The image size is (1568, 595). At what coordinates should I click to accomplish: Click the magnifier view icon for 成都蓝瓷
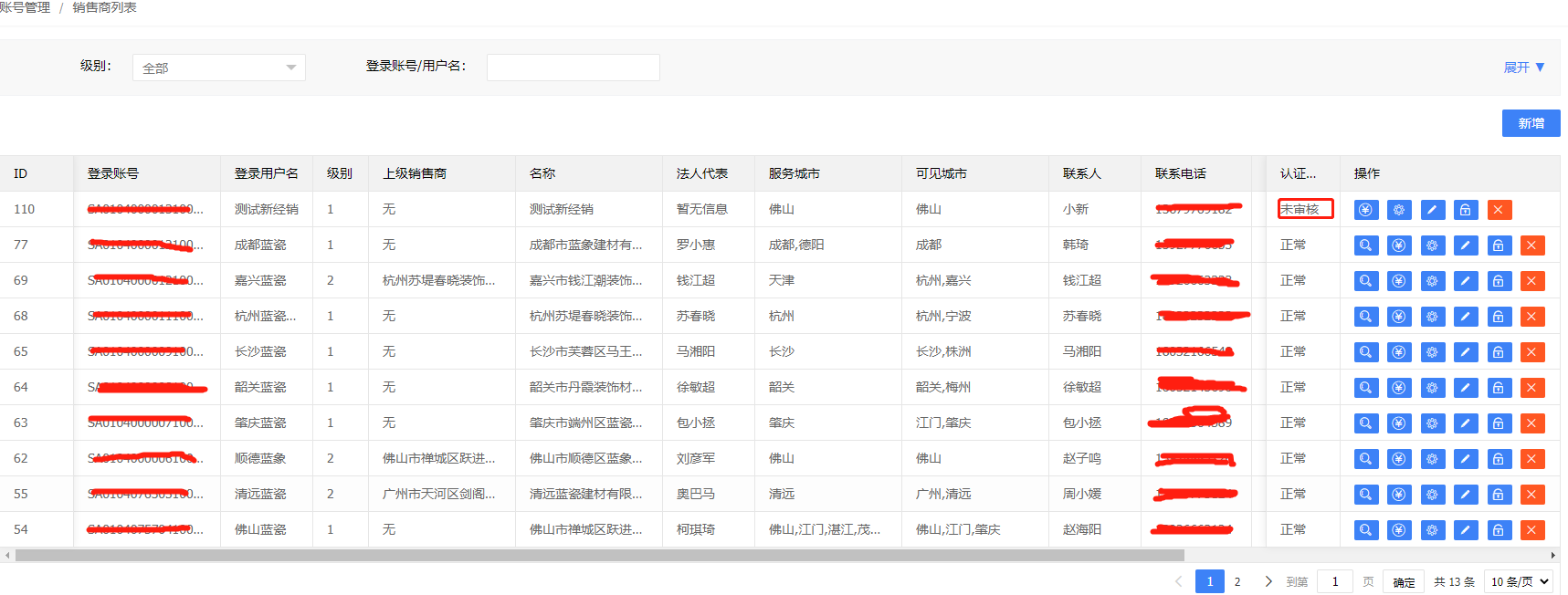[1365, 245]
